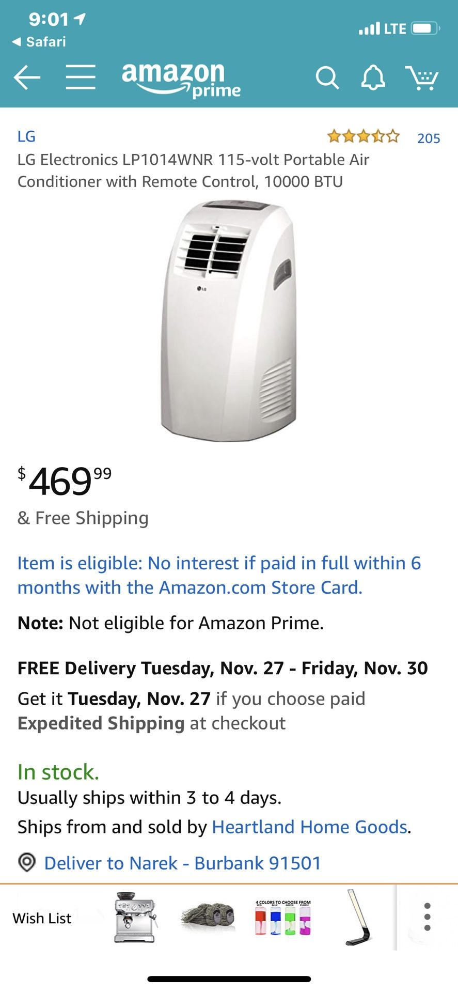Tap the delivery location pin icon
Viewport: 458px width, 992px height.
coord(27,862)
